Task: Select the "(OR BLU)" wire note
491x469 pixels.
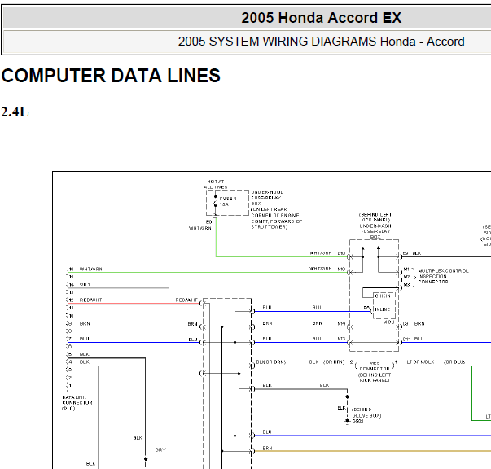Action: 454,362
